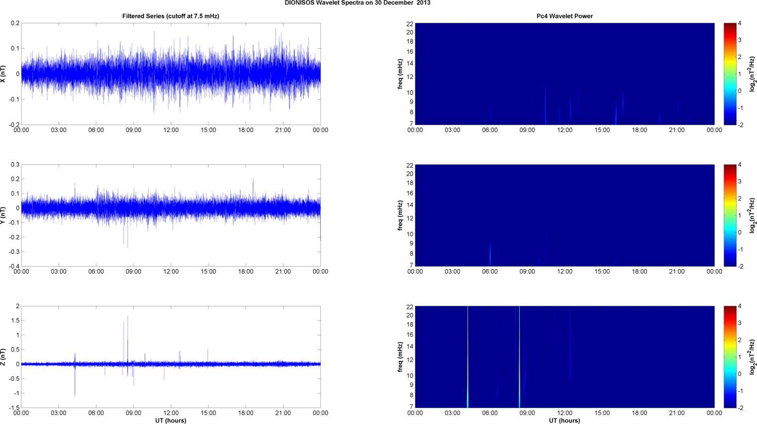Click inside the X component time series plot
Image resolution: width=757 pixels, height=424 pixels.
[170, 73]
